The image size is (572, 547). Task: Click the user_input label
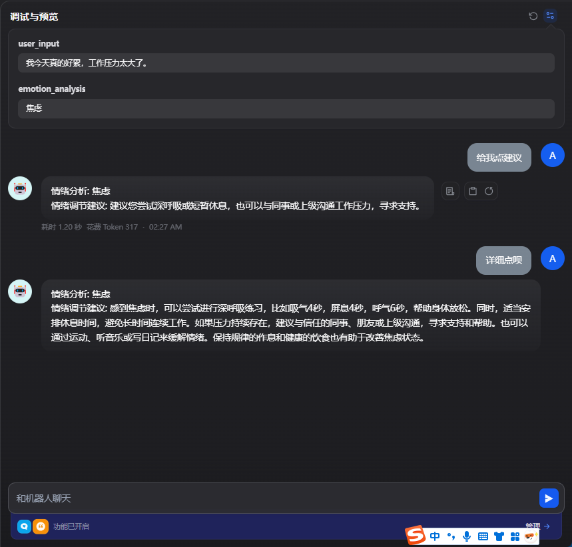click(x=39, y=44)
